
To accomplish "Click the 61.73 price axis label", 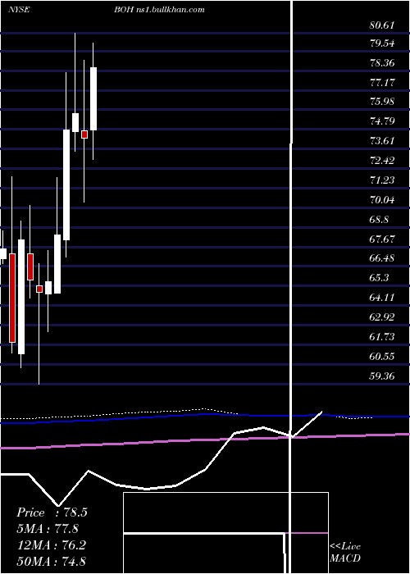I will pyautogui.click(x=382, y=337).
